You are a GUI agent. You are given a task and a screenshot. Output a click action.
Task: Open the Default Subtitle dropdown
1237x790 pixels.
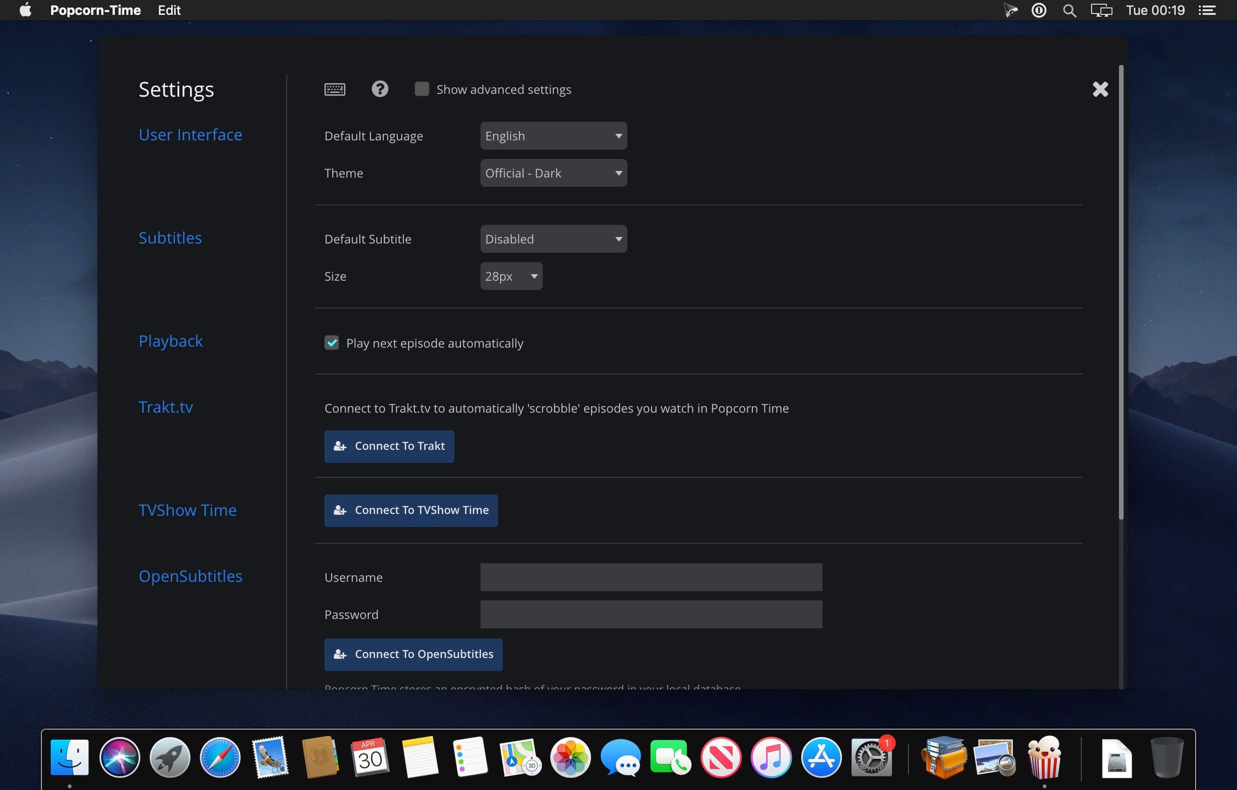coord(553,239)
